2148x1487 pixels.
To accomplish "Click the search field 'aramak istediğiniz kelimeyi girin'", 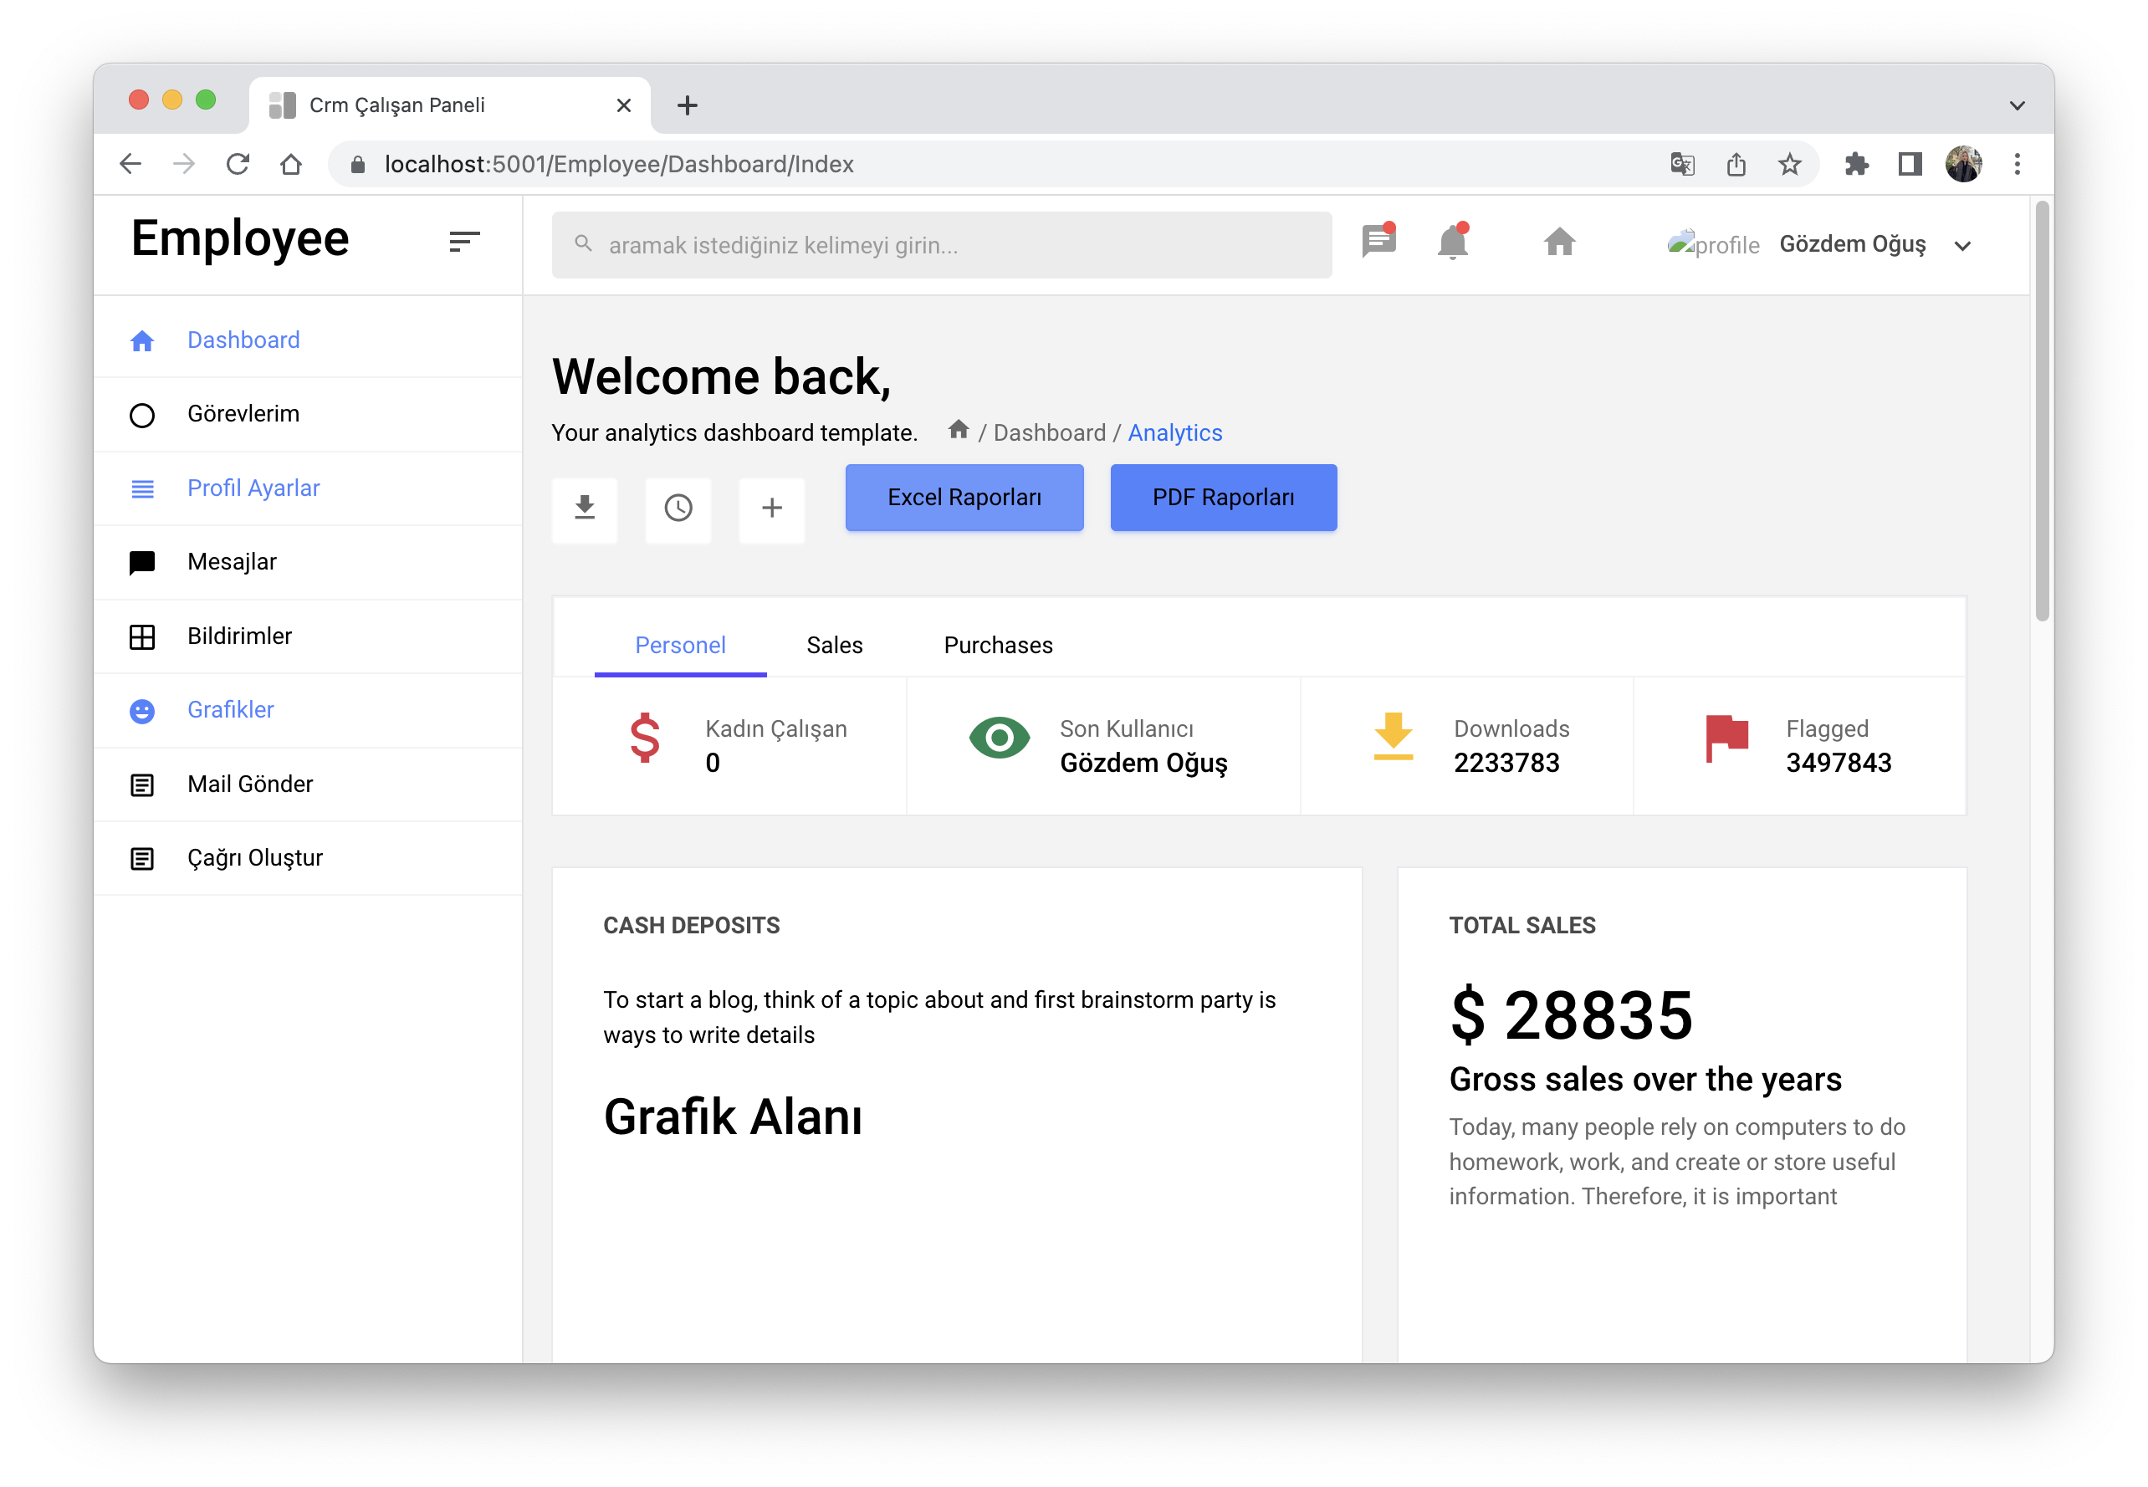I will tap(941, 245).
